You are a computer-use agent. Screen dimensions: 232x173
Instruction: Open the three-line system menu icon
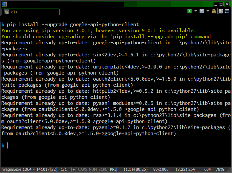227,11
